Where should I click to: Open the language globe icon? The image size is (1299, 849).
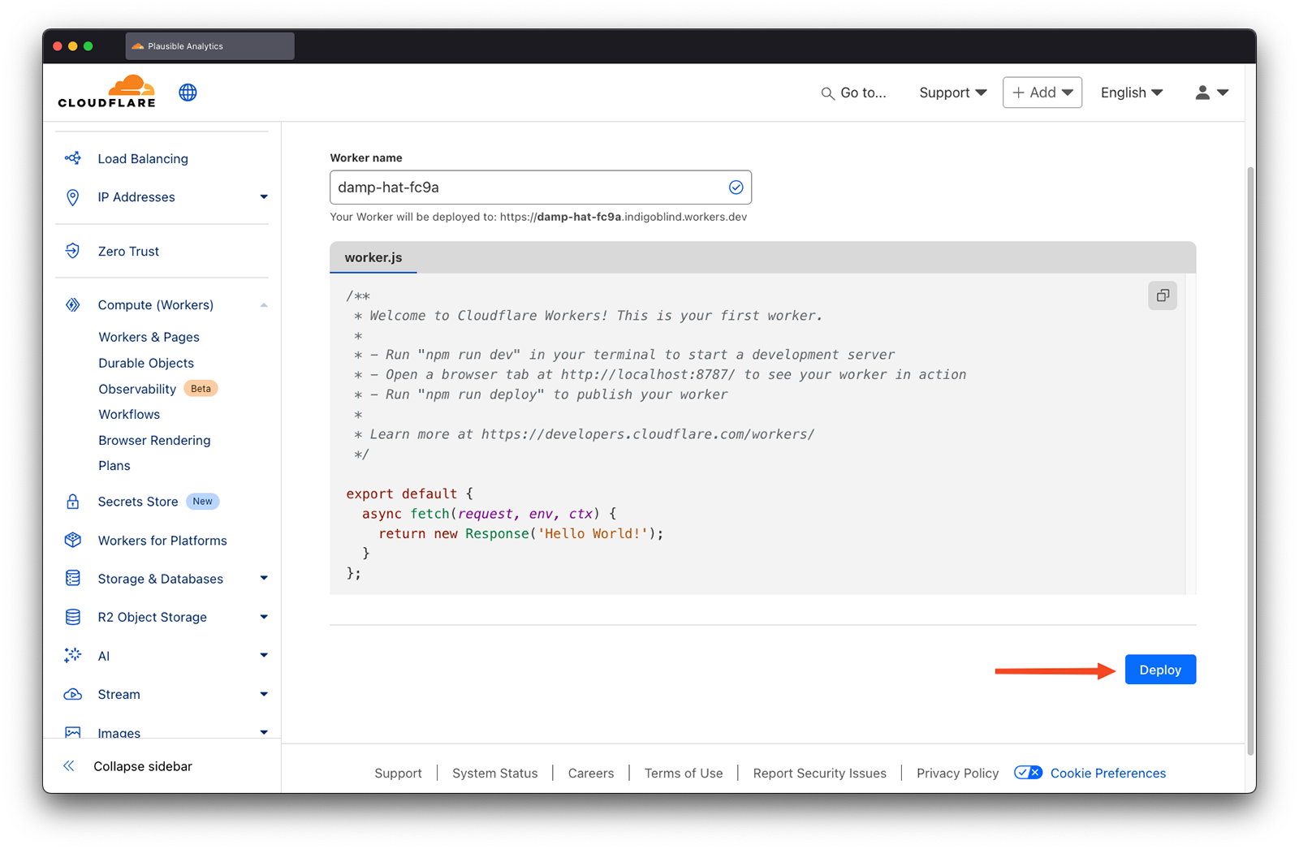188,92
